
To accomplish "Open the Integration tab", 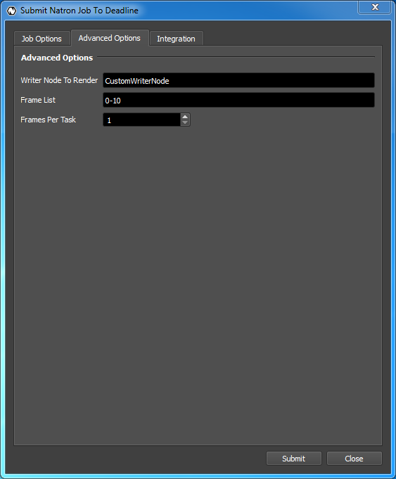I will pos(176,39).
